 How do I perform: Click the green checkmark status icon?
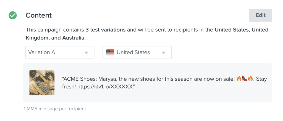pyautogui.click(x=13, y=15)
